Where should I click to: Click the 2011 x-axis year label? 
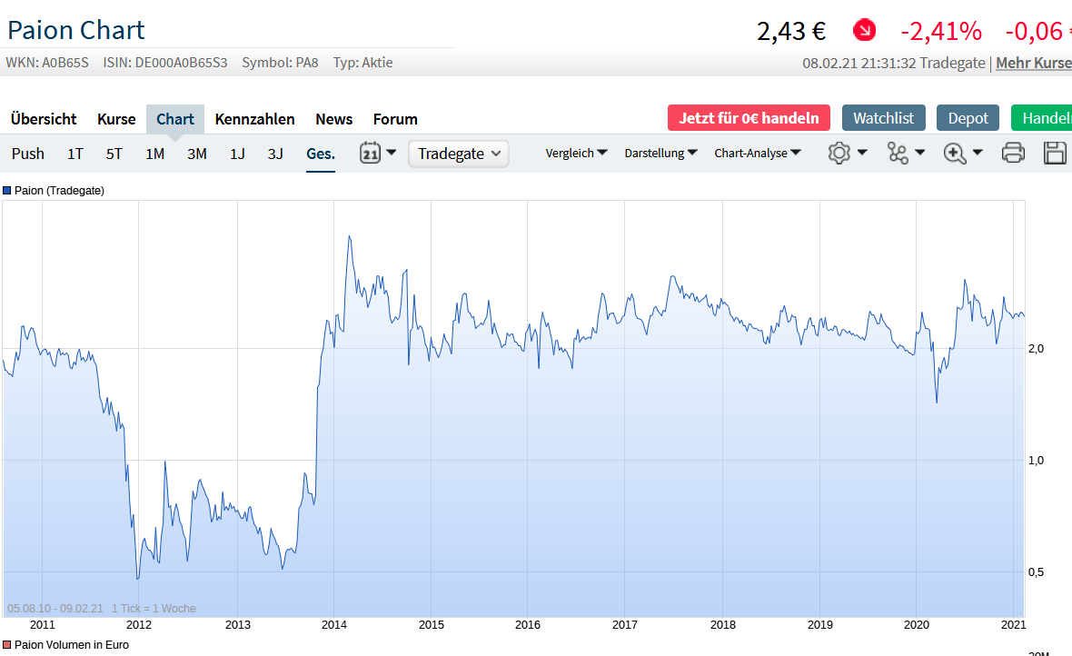click(43, 624)
